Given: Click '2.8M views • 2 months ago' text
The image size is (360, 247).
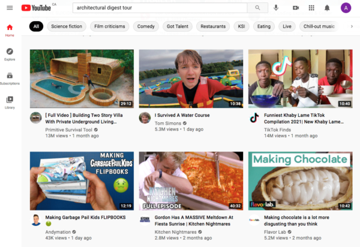Looking at the screenshot, I should tap(183, 238).
